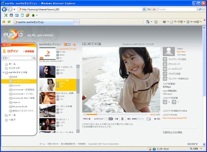Click the folder icon in second toolbar row

pyautogui.click(x=28, y=15)
